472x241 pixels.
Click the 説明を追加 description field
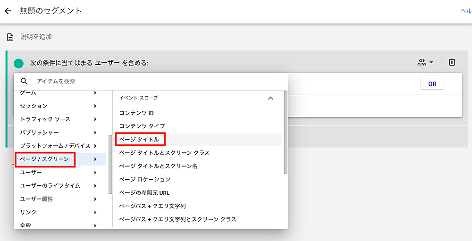pyautogui.click(x=36, y=37)
